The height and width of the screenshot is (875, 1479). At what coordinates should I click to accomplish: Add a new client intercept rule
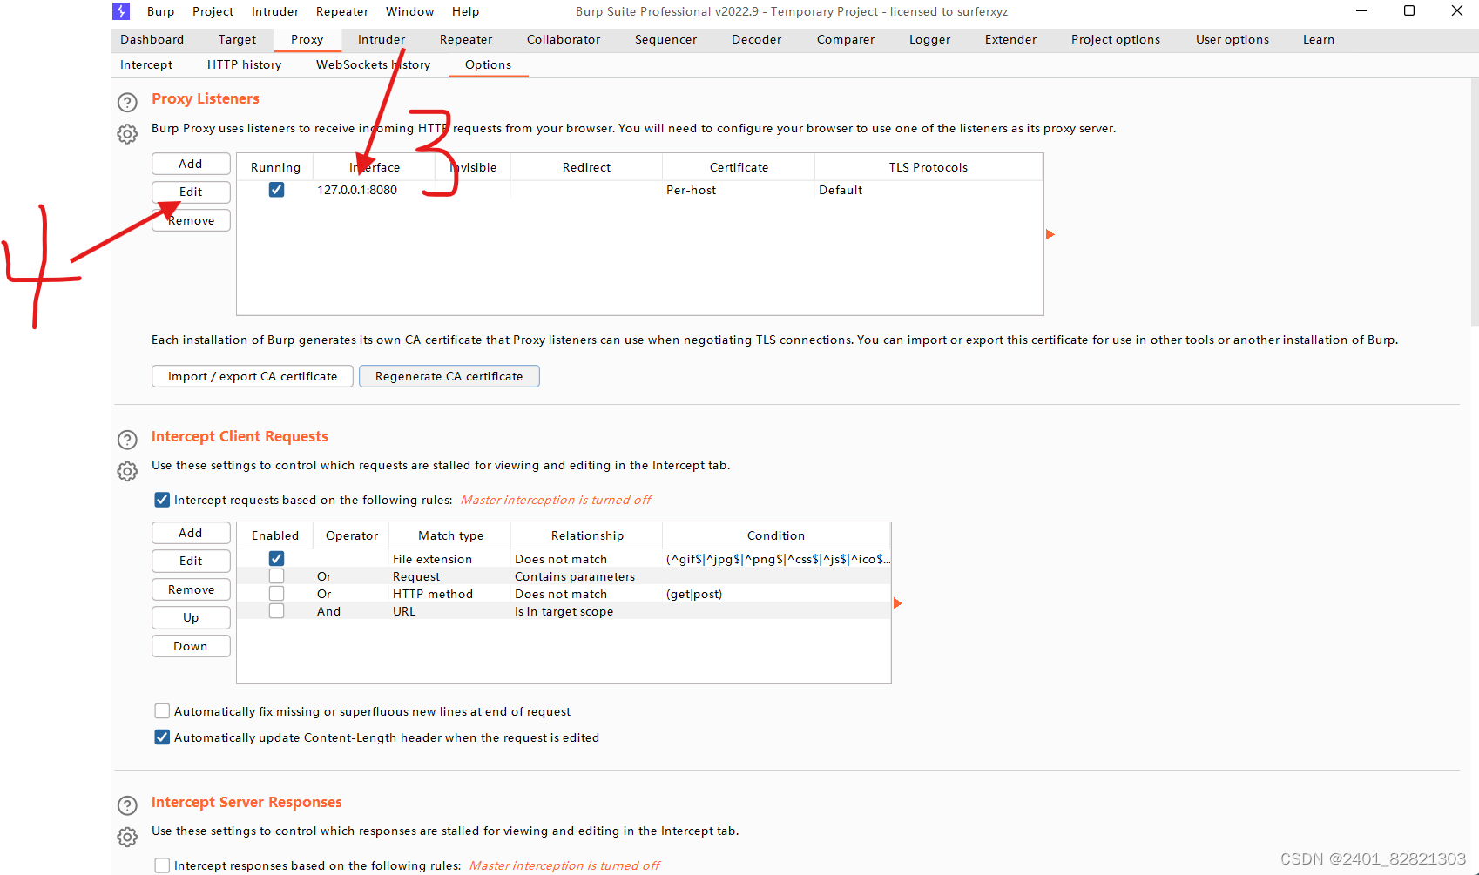191,533
